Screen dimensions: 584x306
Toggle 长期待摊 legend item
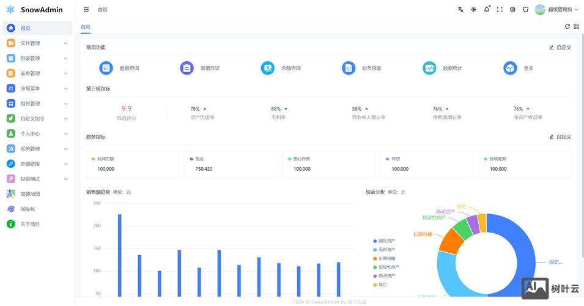click(x=384, y=258)
